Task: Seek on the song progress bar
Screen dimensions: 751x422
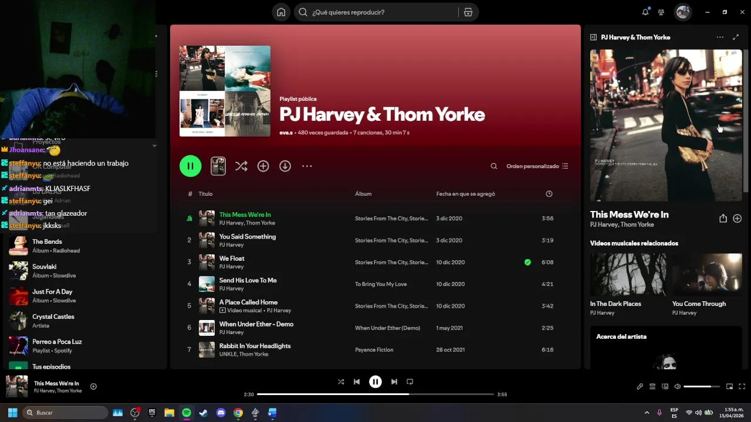Action: tap(375, 394)
